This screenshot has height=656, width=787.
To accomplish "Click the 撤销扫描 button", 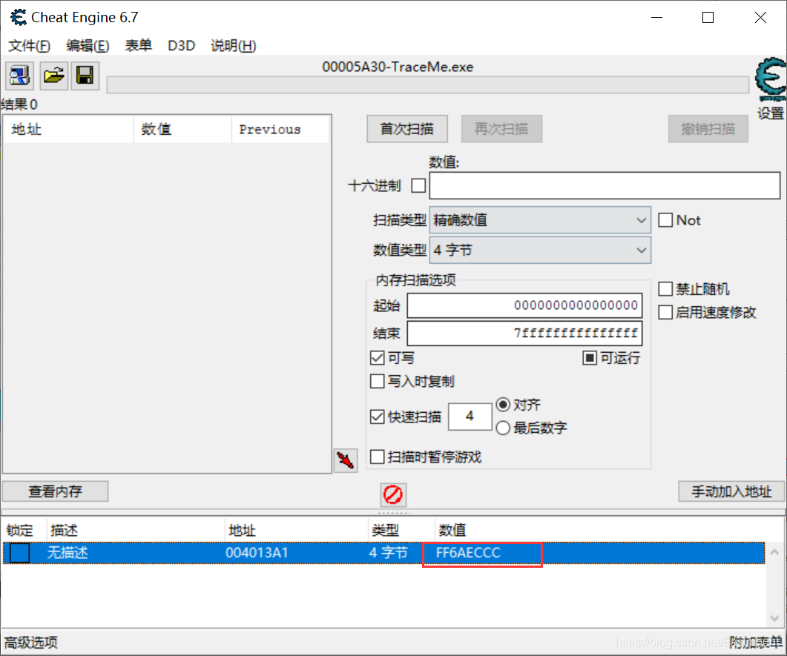I will [x=708, y=129].
